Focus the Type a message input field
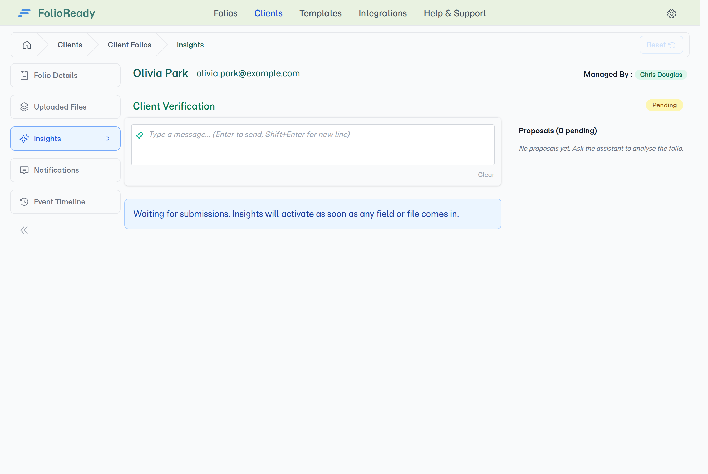The height and width of the screenshot is (474, 708). point(313,145)
